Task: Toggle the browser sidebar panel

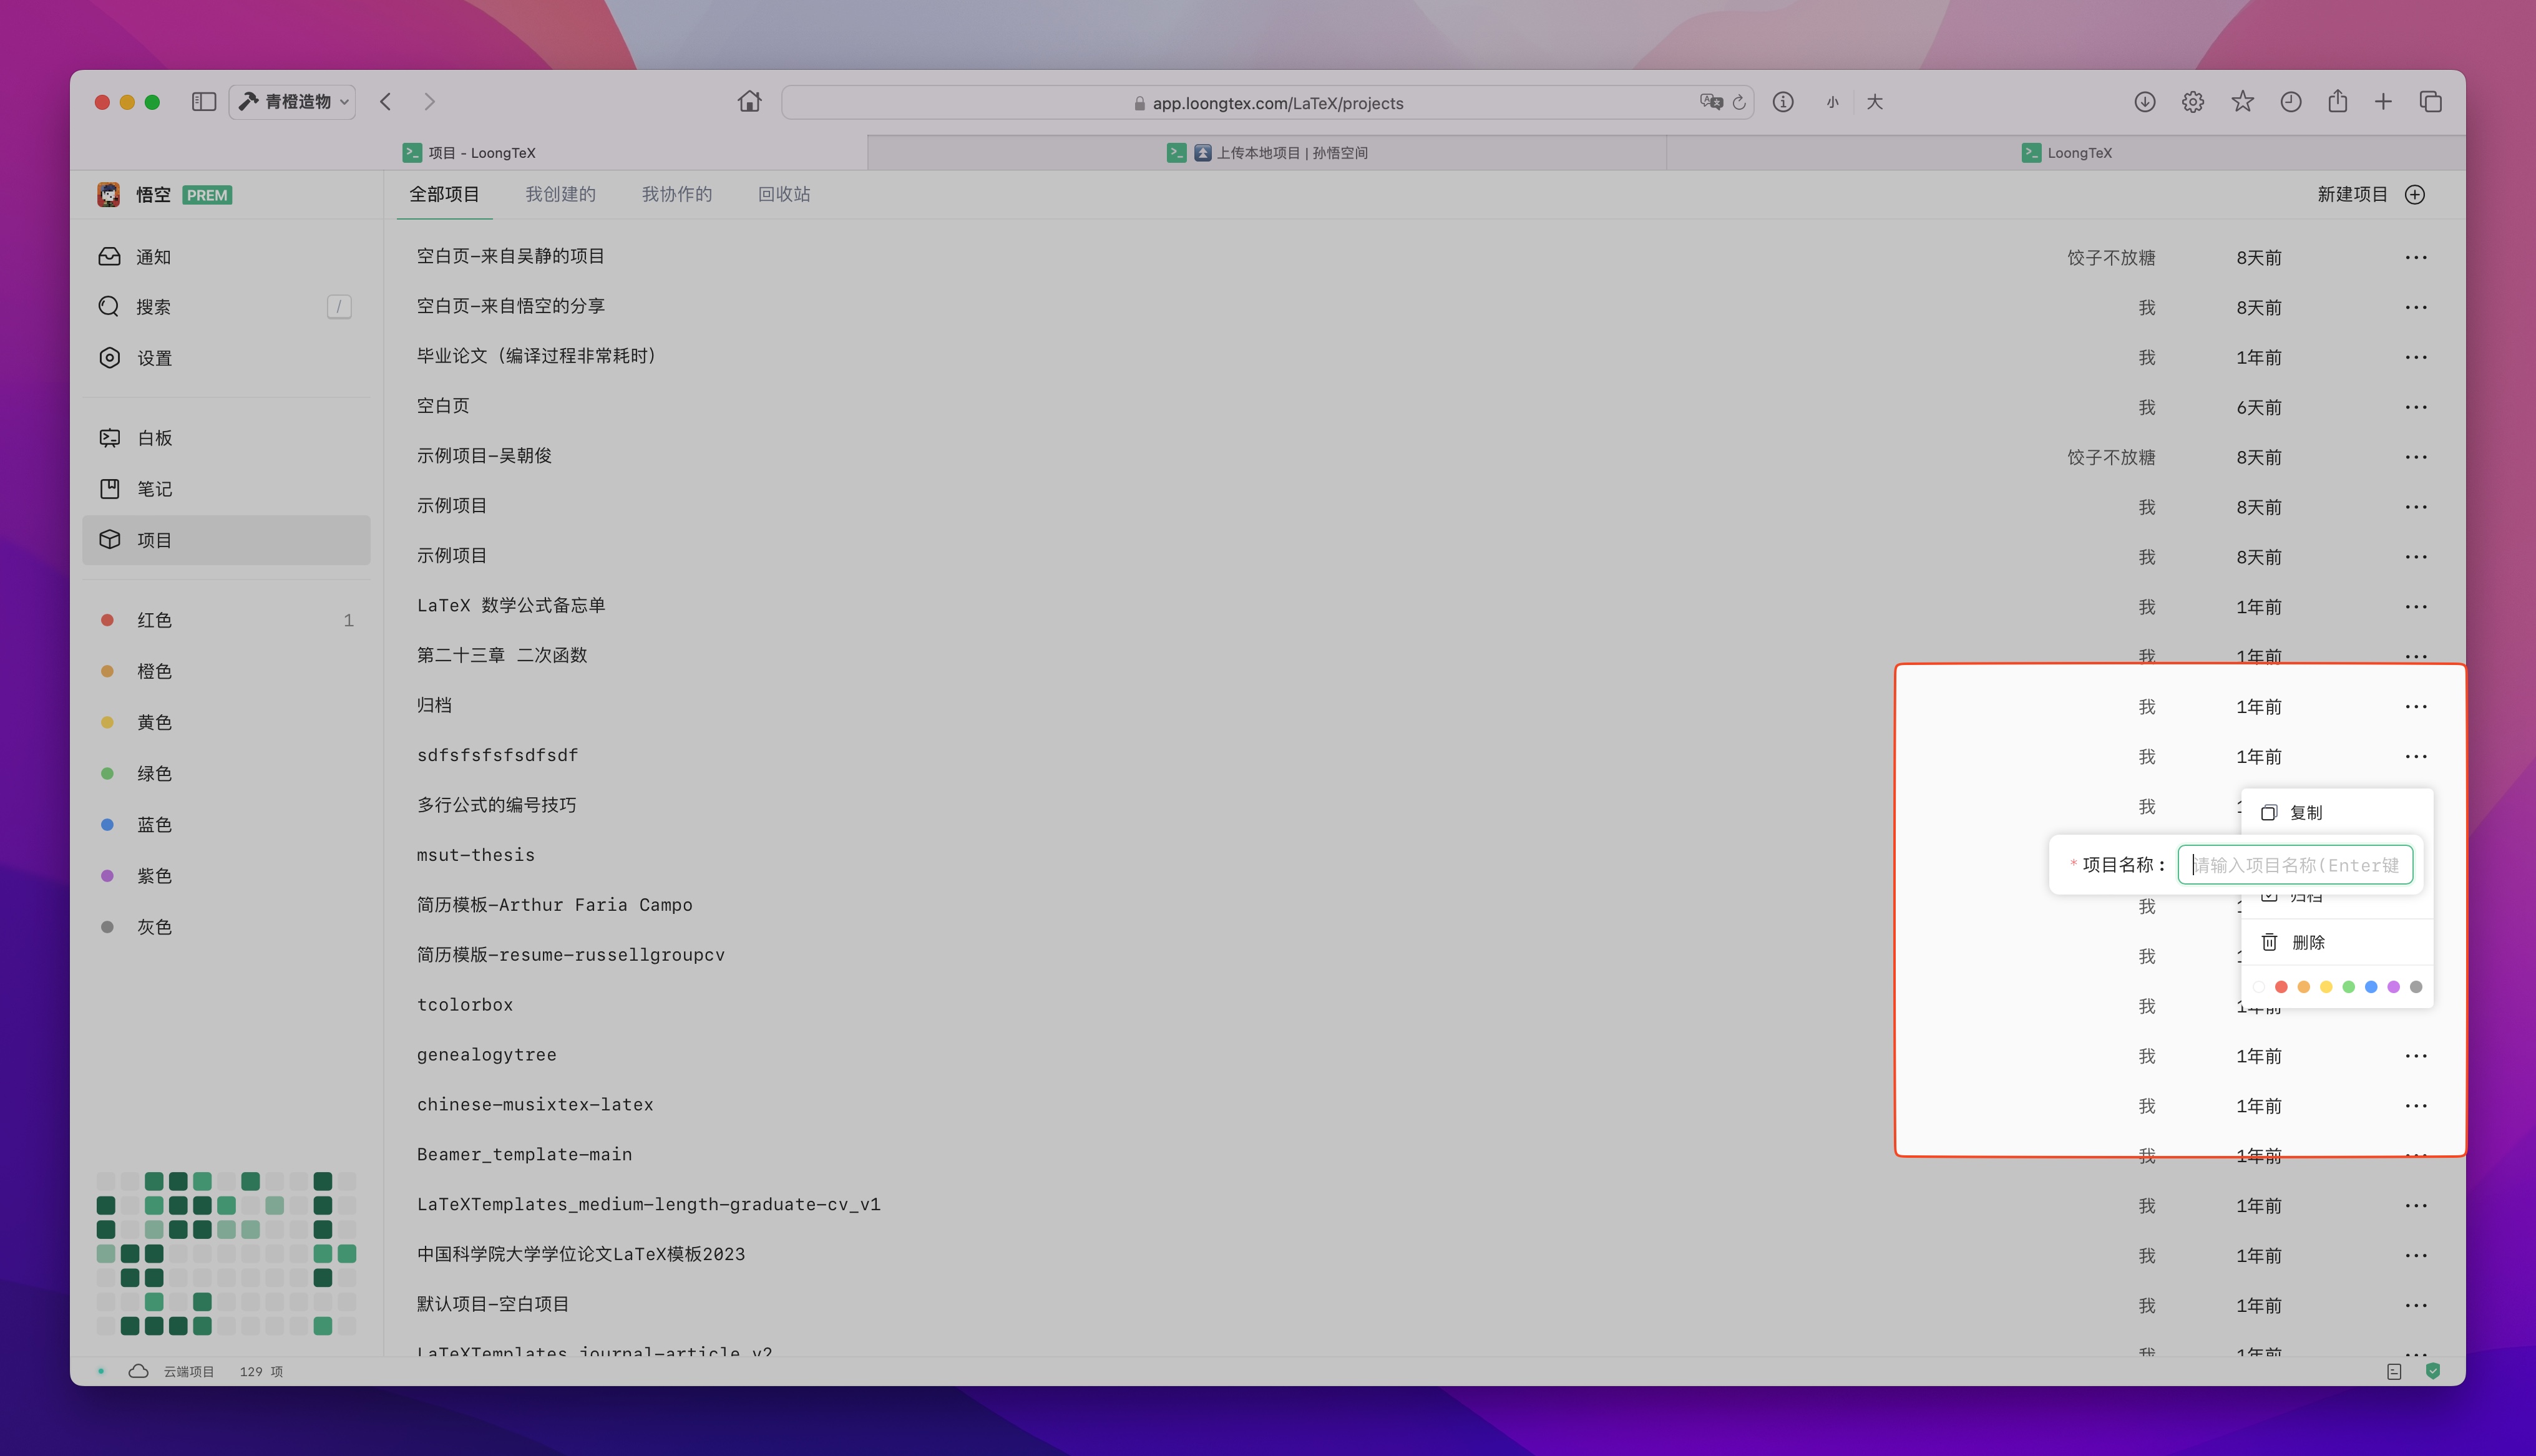Action: tap(204, 102)
